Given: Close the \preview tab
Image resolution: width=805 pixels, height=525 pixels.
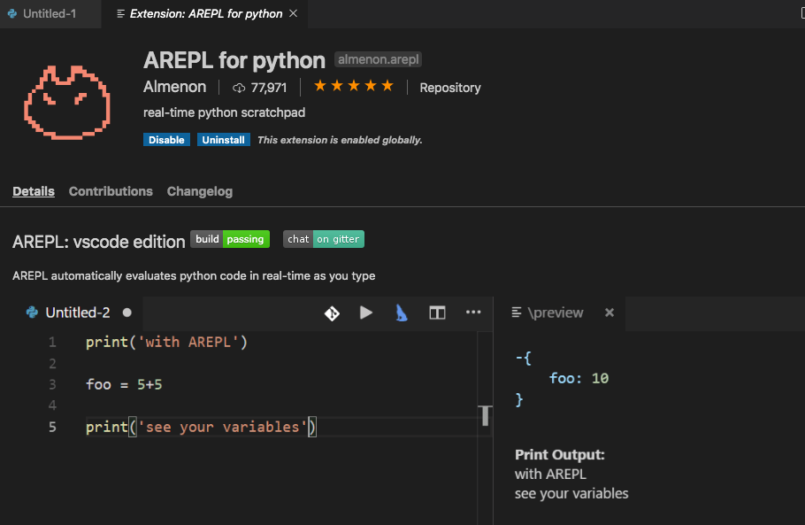Looking at the screenshot, I should 609,313.
